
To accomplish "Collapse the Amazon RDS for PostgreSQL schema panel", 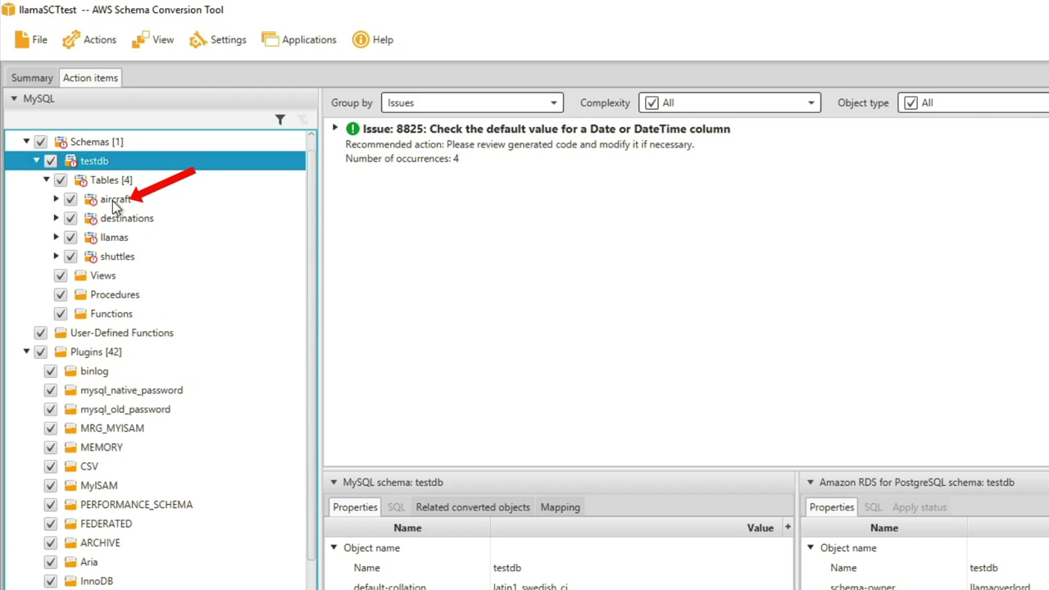I will 811,483.
